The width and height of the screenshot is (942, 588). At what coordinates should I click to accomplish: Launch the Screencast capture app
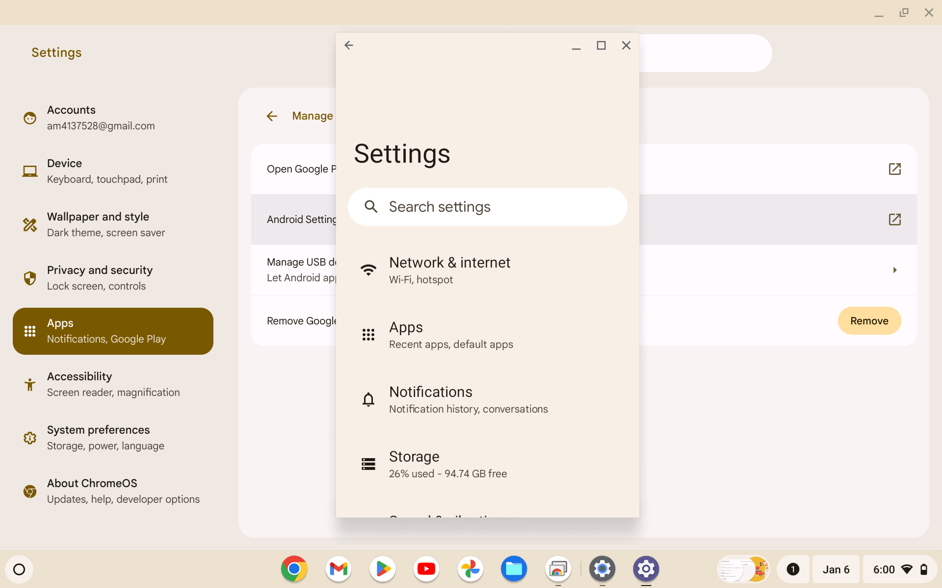pyautogui.click(x=558, y=569)
